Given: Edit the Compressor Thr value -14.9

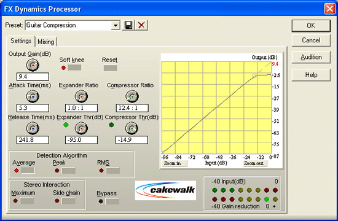Looking at the screenshot, I should click(132, 140).
